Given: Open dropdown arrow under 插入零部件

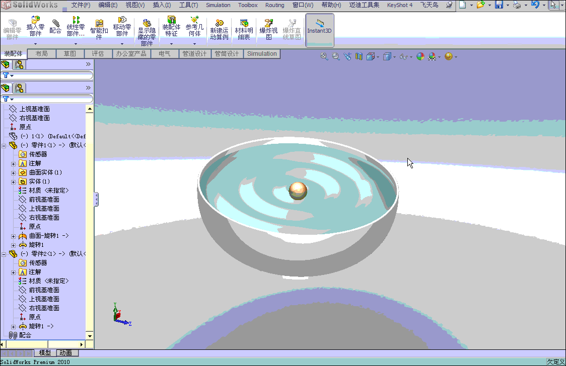Looking at the screenshot, I should pos(35,44).
